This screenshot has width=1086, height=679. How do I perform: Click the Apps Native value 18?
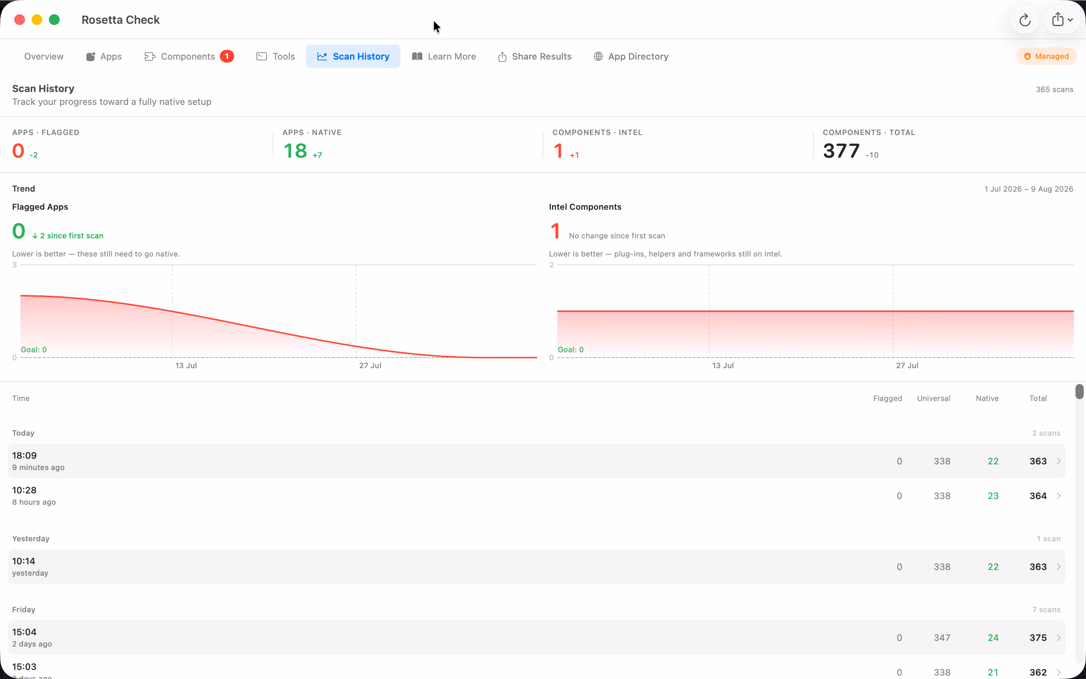[295, 151]
